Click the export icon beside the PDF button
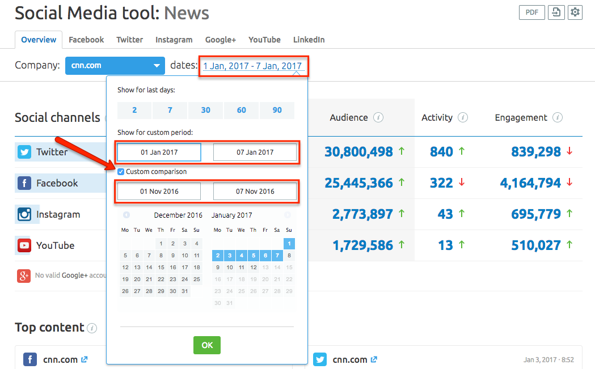The width and height of the screenshot is (595, 369). point(556,12)
